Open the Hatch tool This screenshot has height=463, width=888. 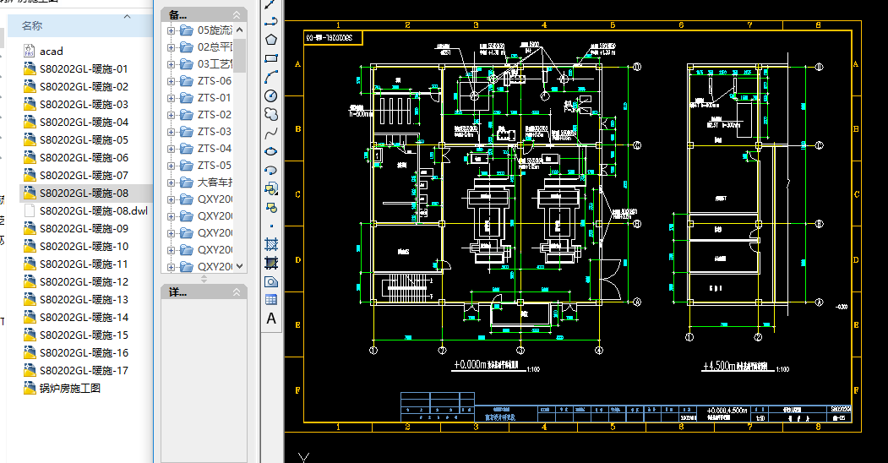tap(271, 244)
